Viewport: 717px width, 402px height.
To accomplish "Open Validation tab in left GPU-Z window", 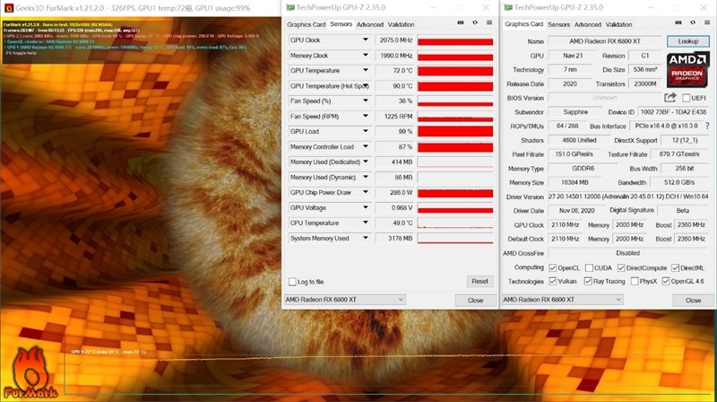I will tap(401, 24).
